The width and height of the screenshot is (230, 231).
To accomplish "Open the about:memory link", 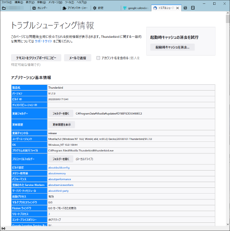I will coord(57,173).
